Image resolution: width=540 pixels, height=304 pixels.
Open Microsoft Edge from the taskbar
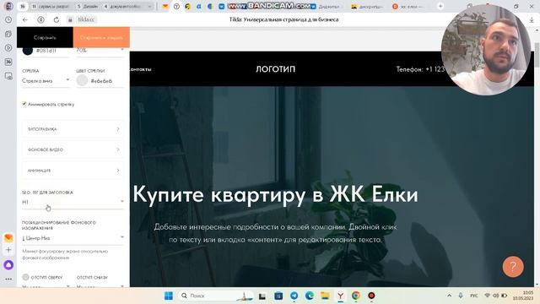pyautogui.click(x=310, y=296)
